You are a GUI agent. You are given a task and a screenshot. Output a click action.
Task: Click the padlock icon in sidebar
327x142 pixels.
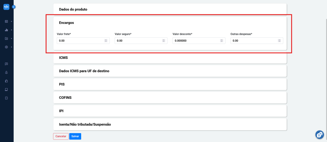[6, 81]
